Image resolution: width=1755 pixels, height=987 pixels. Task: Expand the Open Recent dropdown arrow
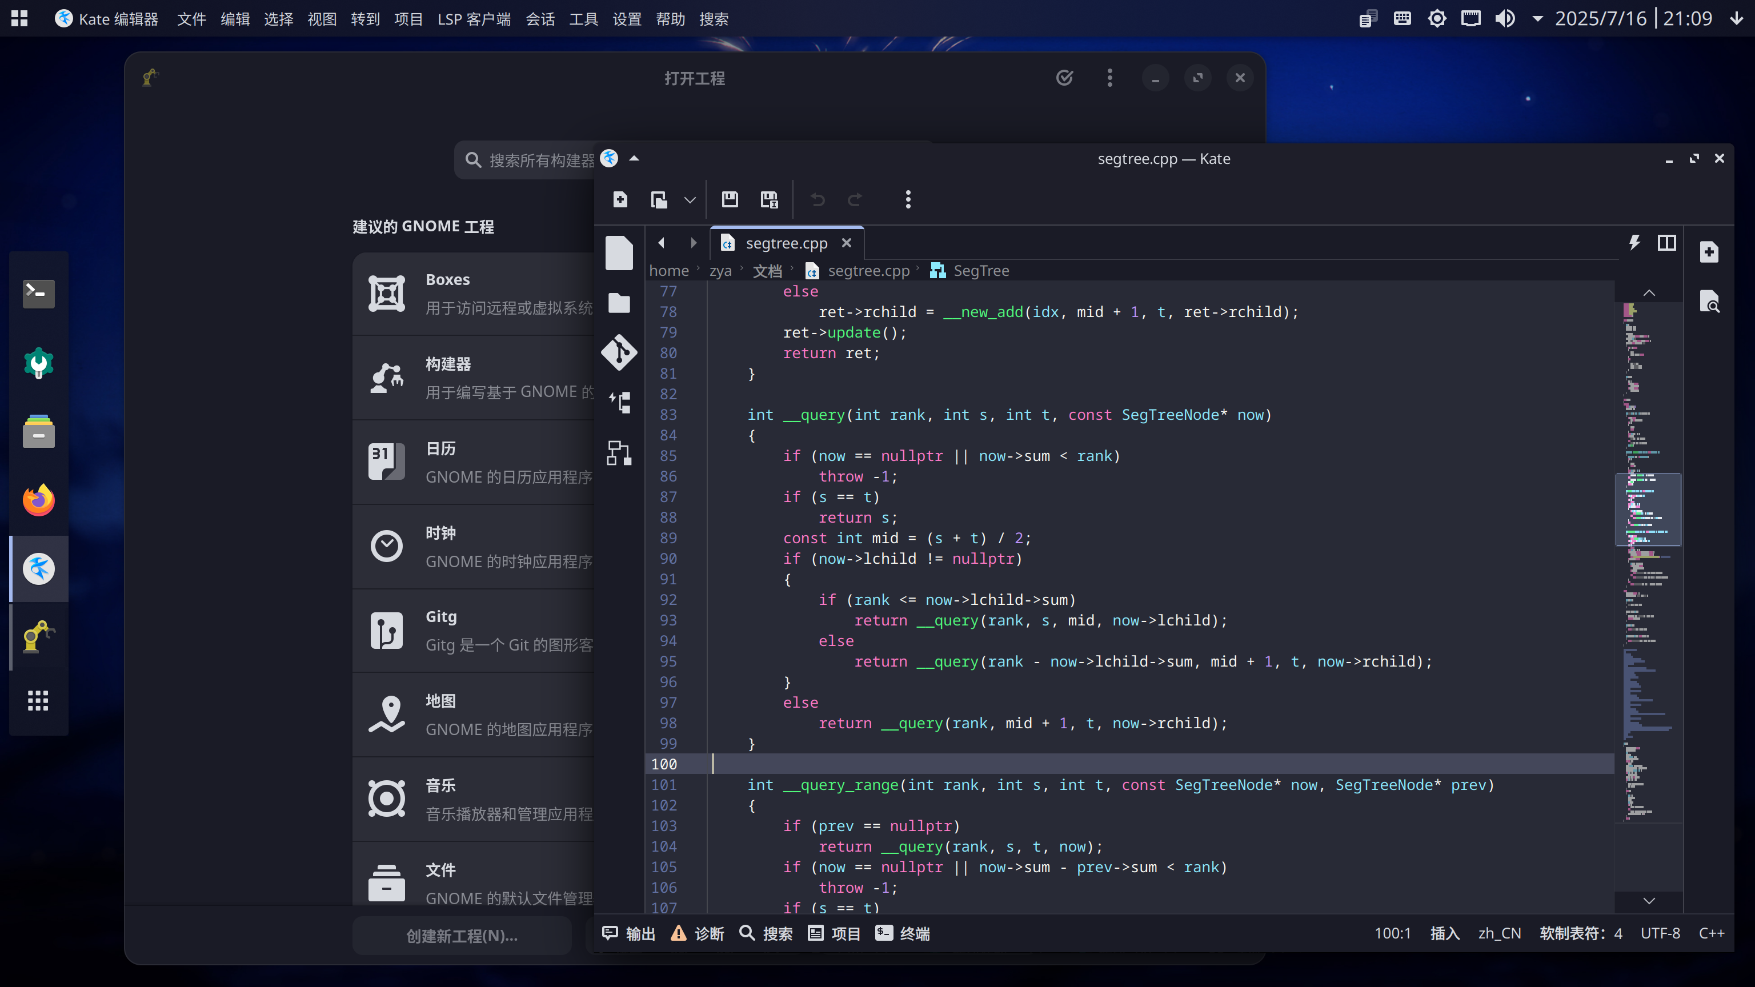pyautogui.click(x=690, y=200)
